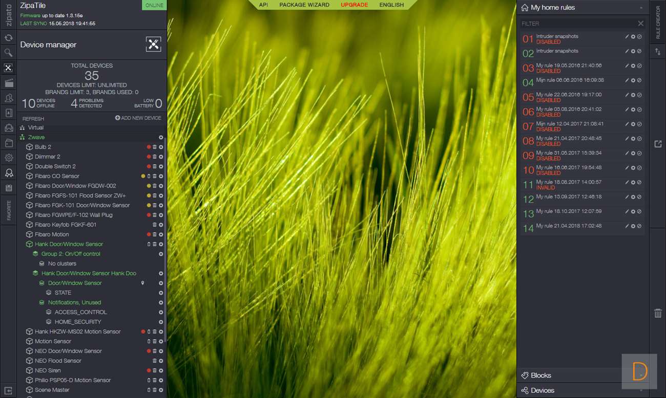Image resolution: width=666 pixels, height=398 pixels.
Task: Toggle enable state of rule 03
Action: coord(639,66)
